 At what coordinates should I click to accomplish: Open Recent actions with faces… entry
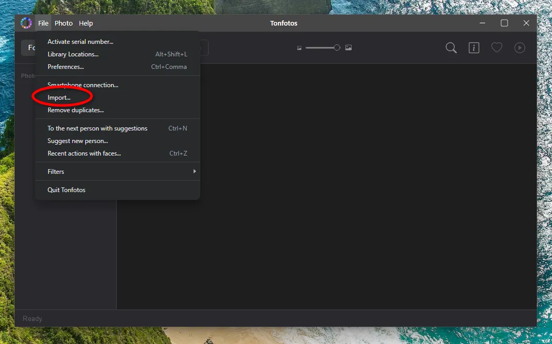click(118, 153)
